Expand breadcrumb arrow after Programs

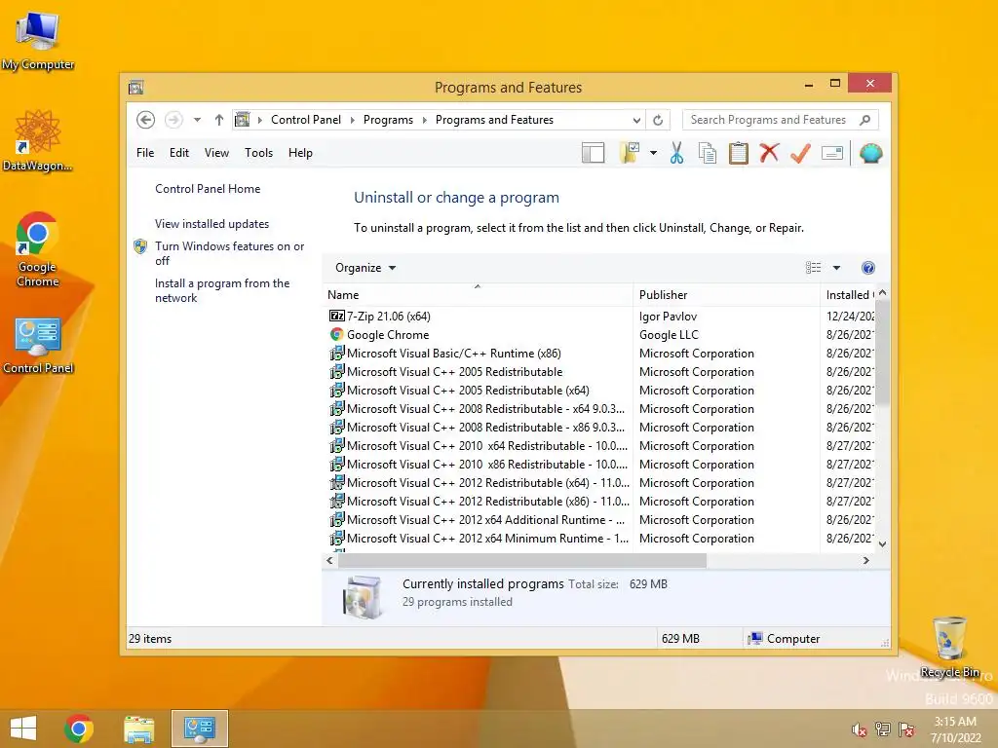coord(425,120)
